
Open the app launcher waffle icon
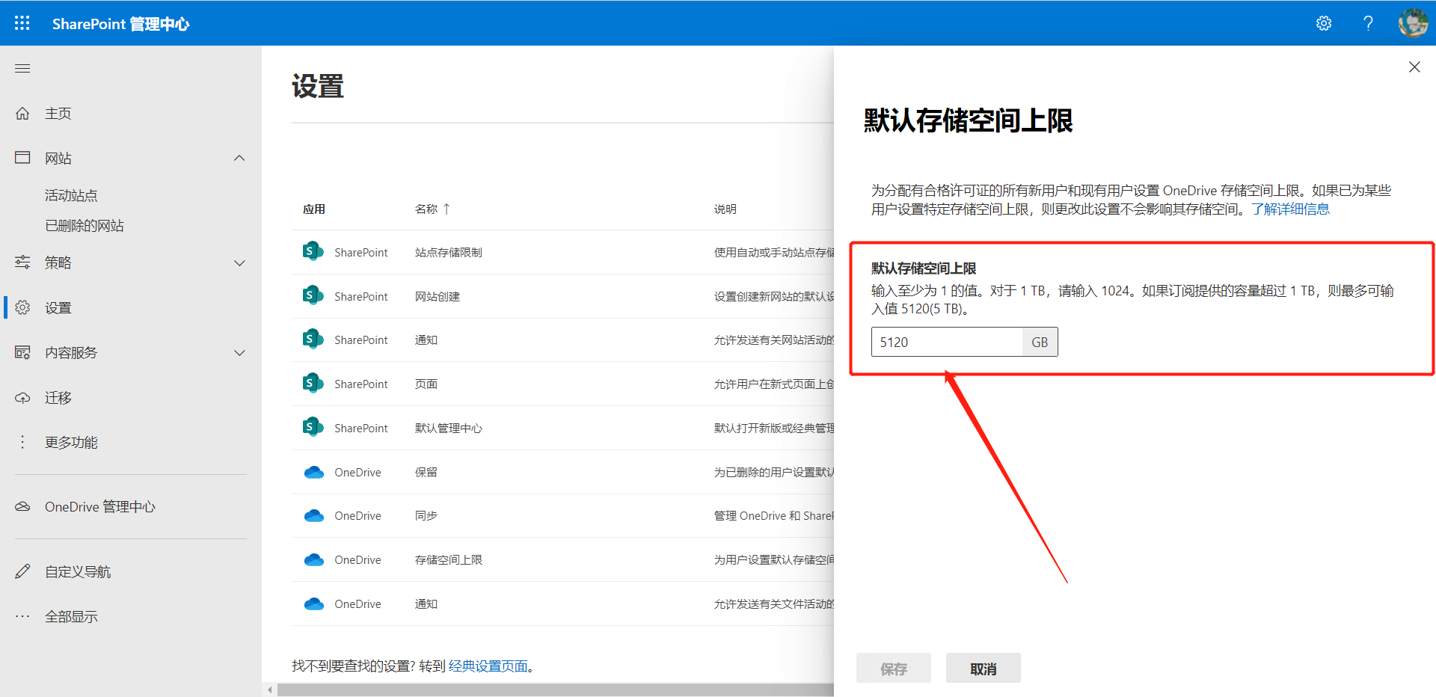(22, 23)
